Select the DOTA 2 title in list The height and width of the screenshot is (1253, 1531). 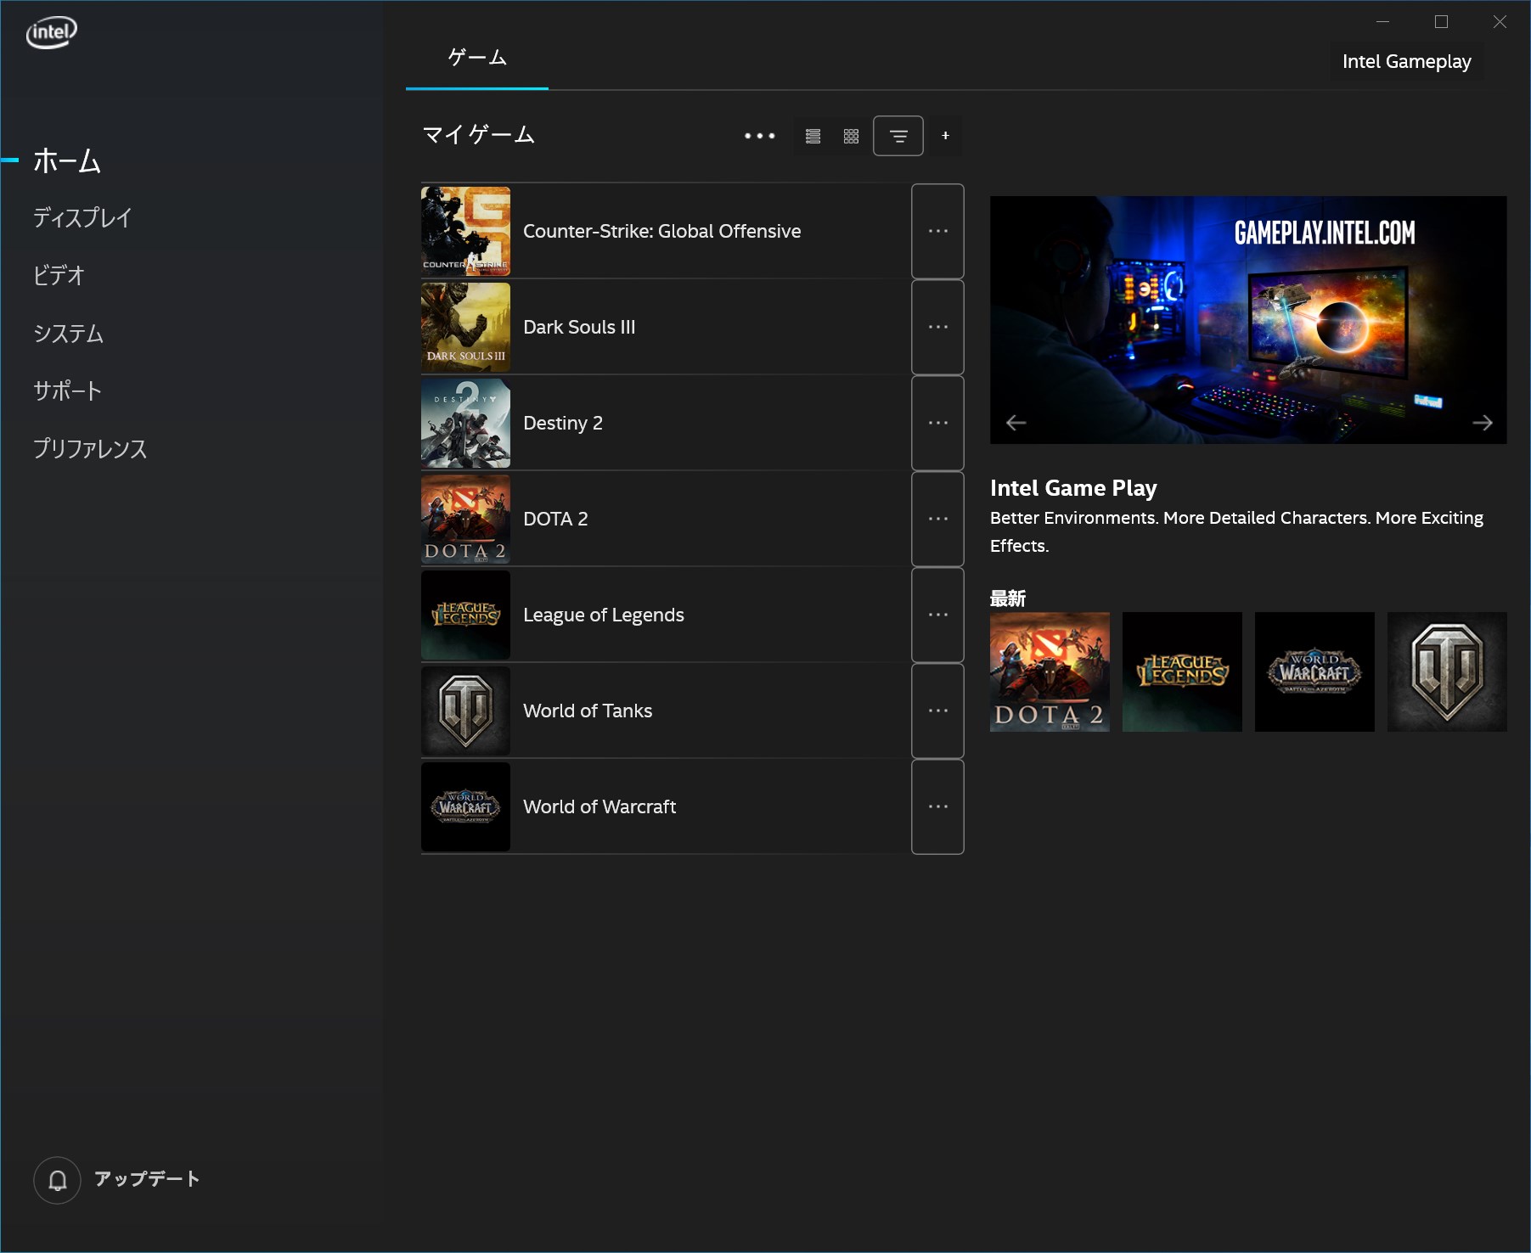coord(555,519)
